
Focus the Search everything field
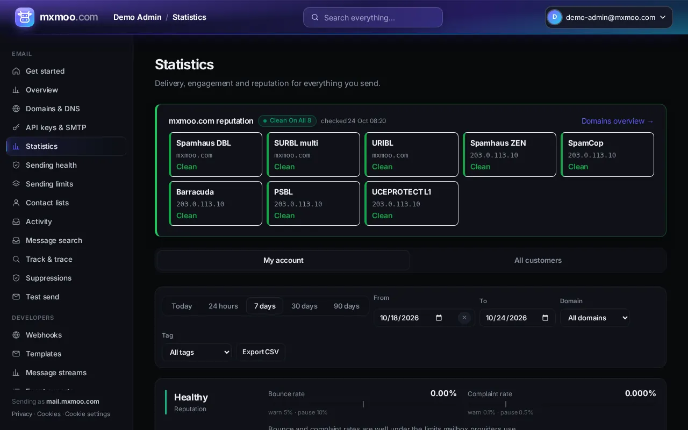pos(373,17)
